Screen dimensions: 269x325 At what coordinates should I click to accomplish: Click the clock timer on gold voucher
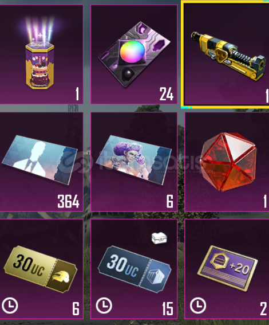10,306
